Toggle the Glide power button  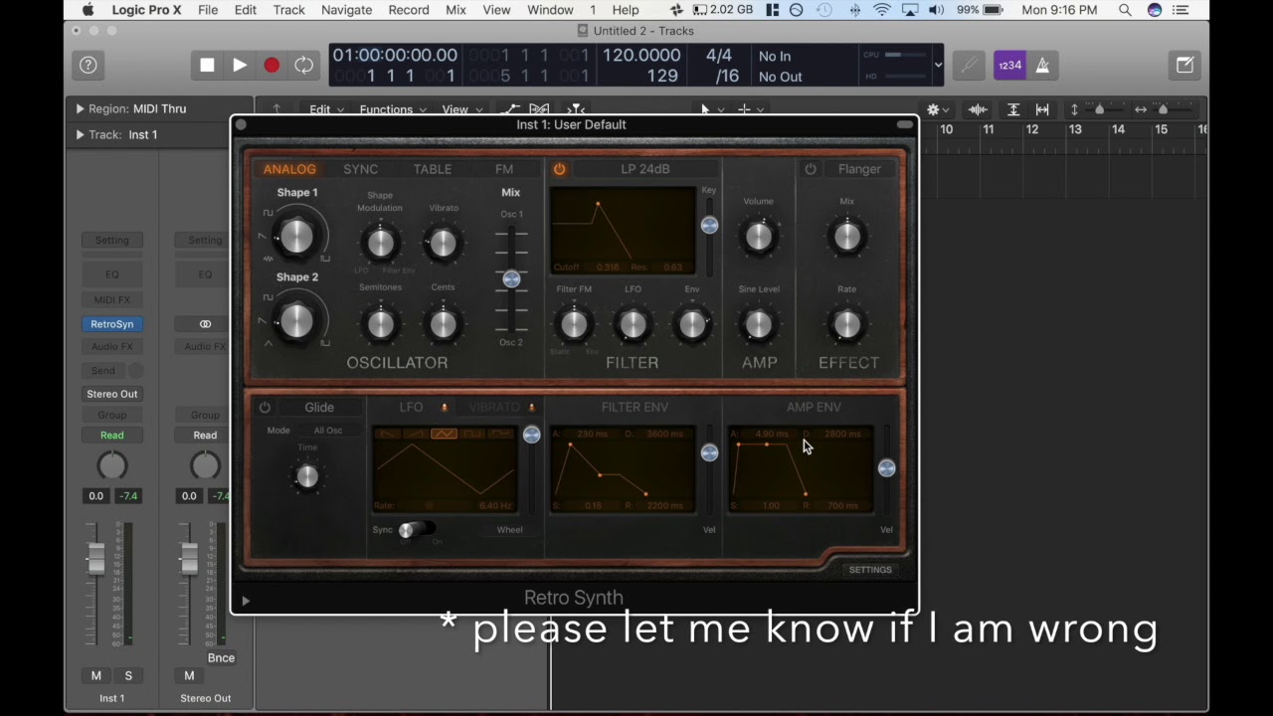pos(265,407)
